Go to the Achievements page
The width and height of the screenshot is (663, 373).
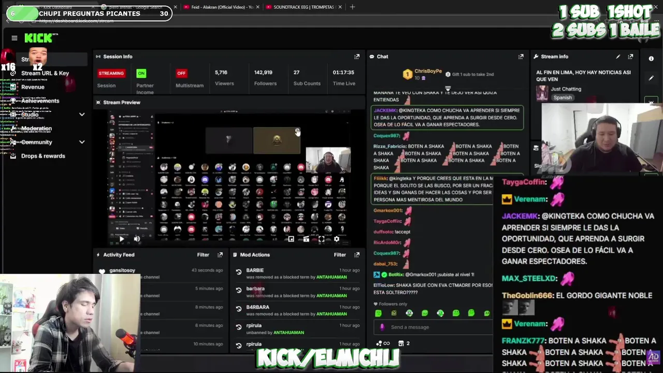[40, 101]
